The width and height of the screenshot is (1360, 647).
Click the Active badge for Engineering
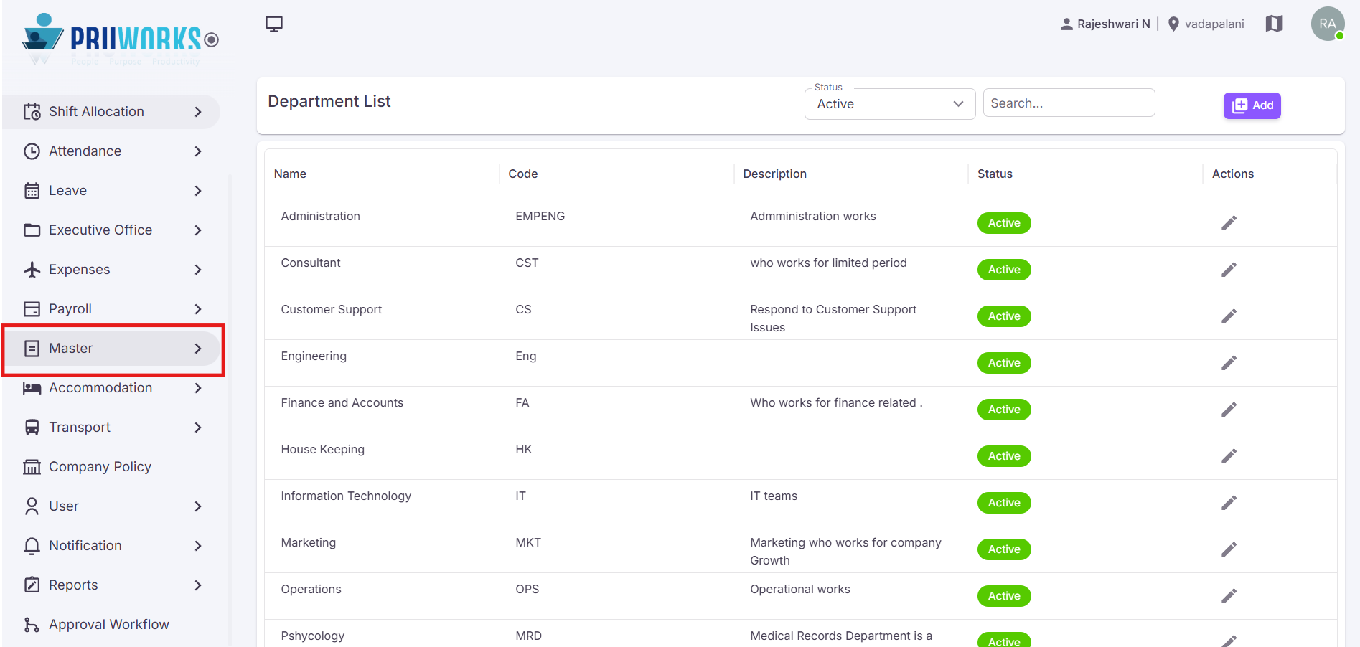(1004, 363)
